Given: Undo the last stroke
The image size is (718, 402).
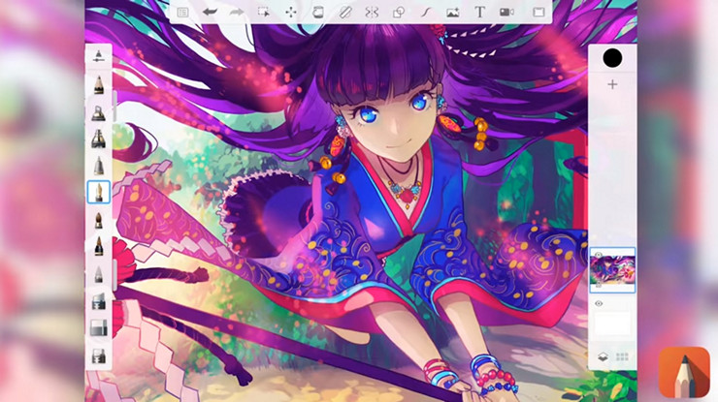Looking at the screenshot, I should coord(210,12).
